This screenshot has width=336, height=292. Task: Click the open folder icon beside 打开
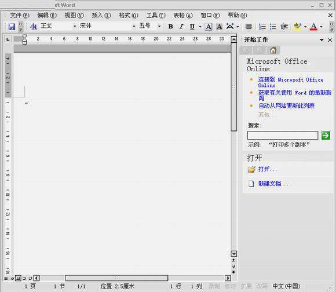pyautogui.click(x=251, y=169)
